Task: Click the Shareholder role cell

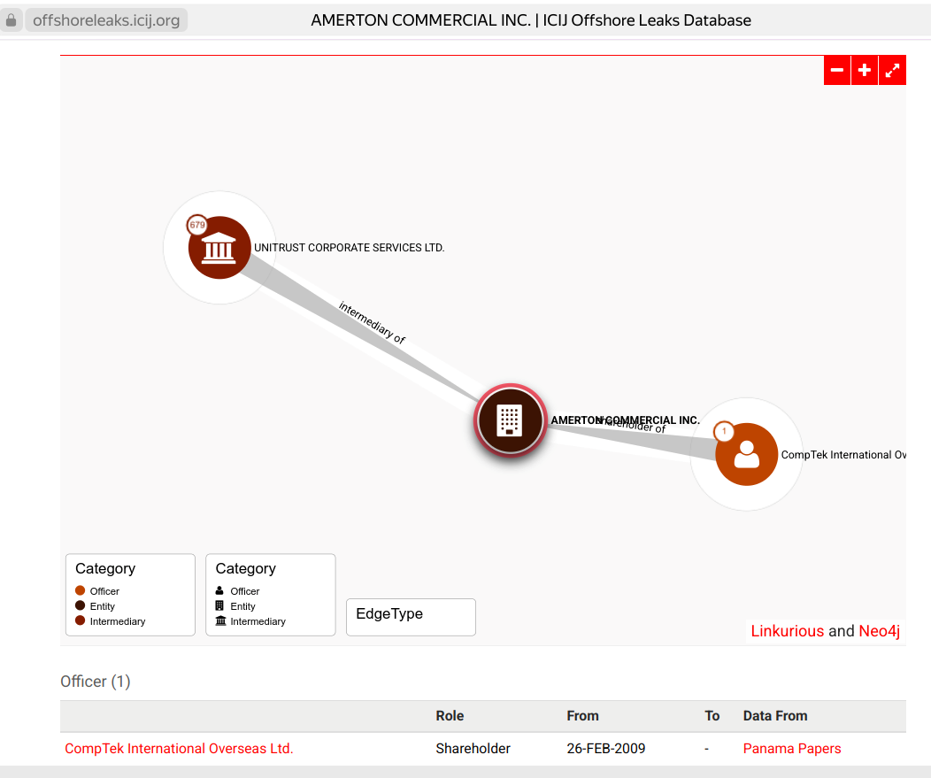Action: (473, 748)
